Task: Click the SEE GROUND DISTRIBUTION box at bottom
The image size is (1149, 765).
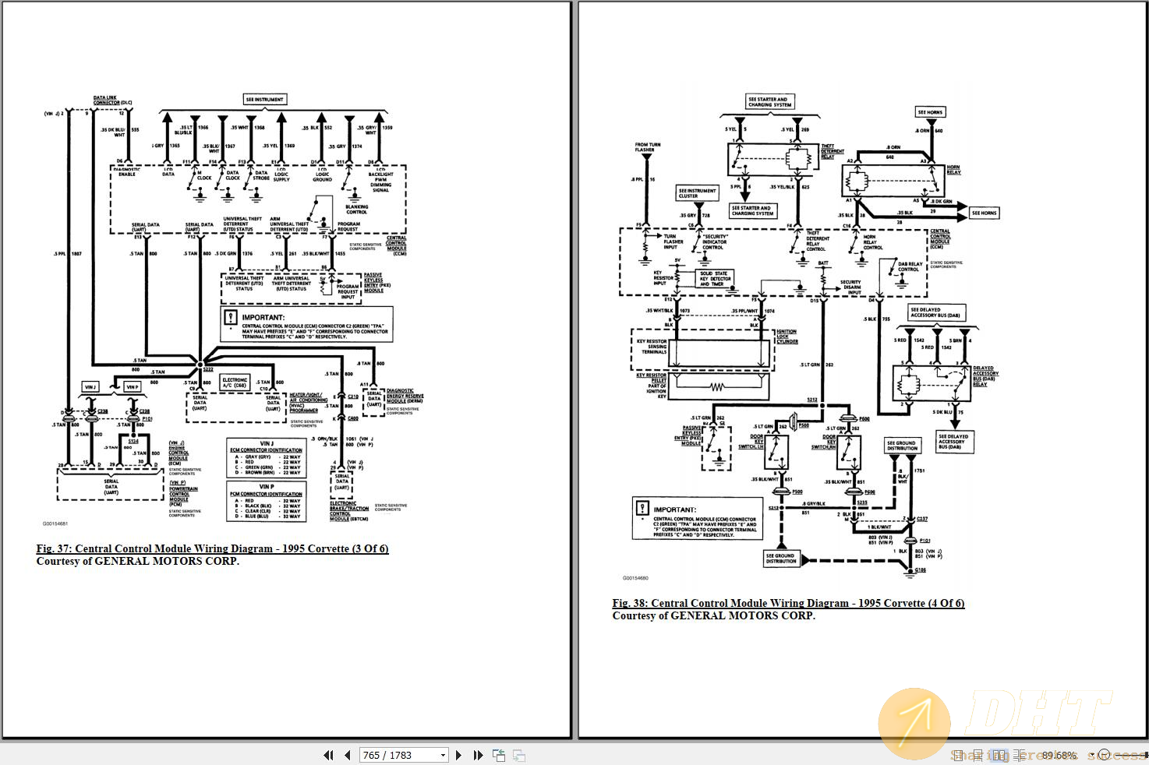Action: 781,559
